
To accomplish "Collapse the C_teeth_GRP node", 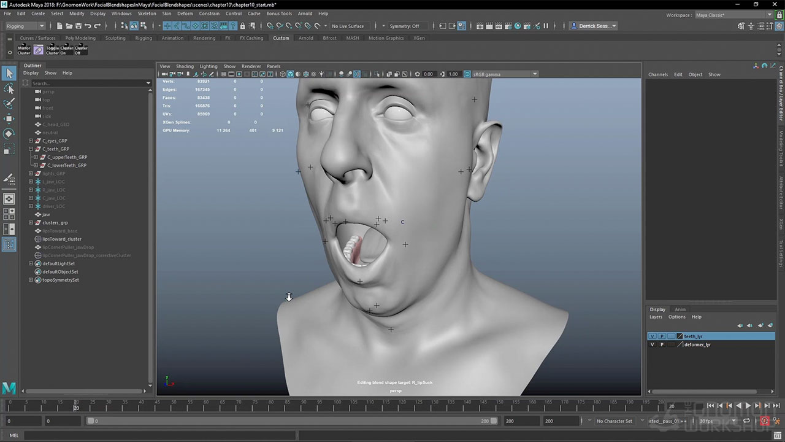I will 31,149.
